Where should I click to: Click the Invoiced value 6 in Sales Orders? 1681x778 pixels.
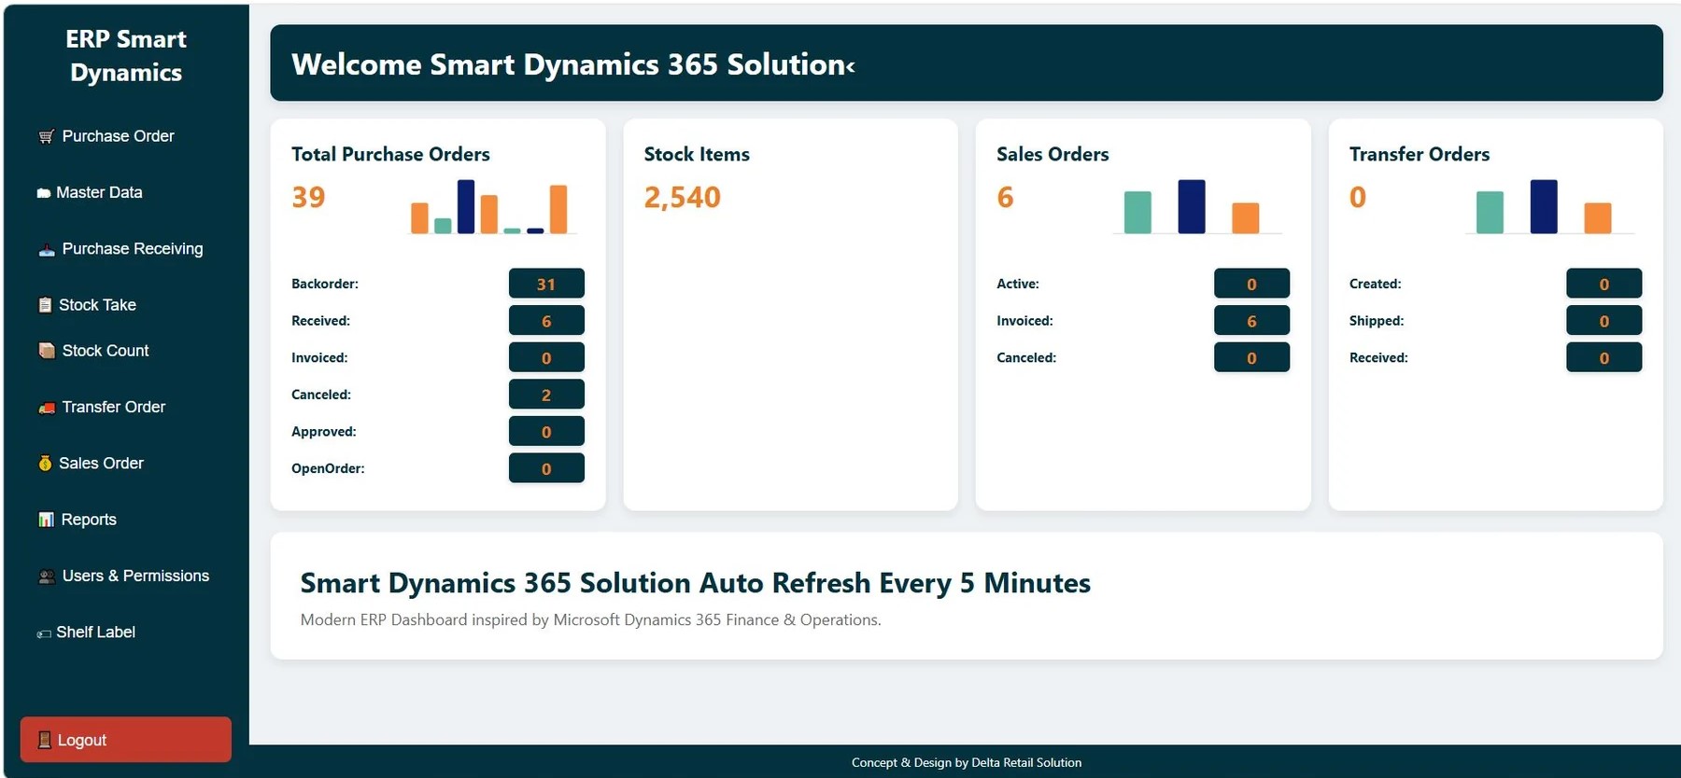coord(1251,321)
